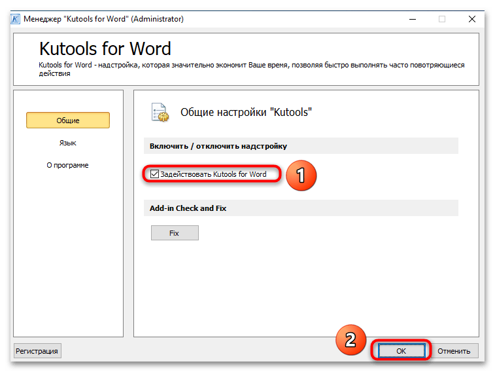This screenshot has height=372, width=495.
Task: Click the "Add-in Check and Fix" heading
Action: pyautogui.click(x=188, y=208)
